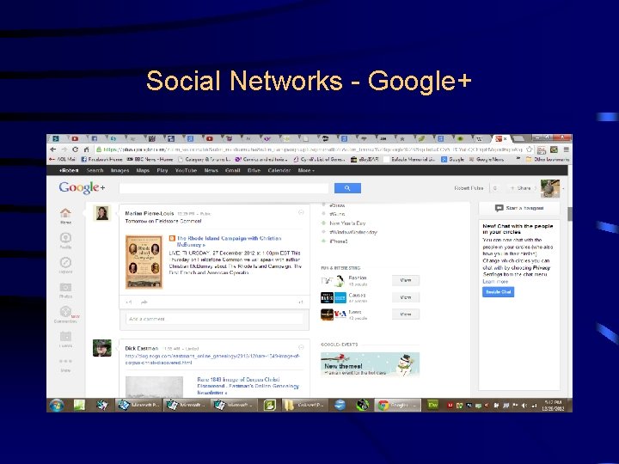The height and width of the screenshot is (464, 619).
Task: Open the BBC News - Home bookmark
Action: (150, 160)
